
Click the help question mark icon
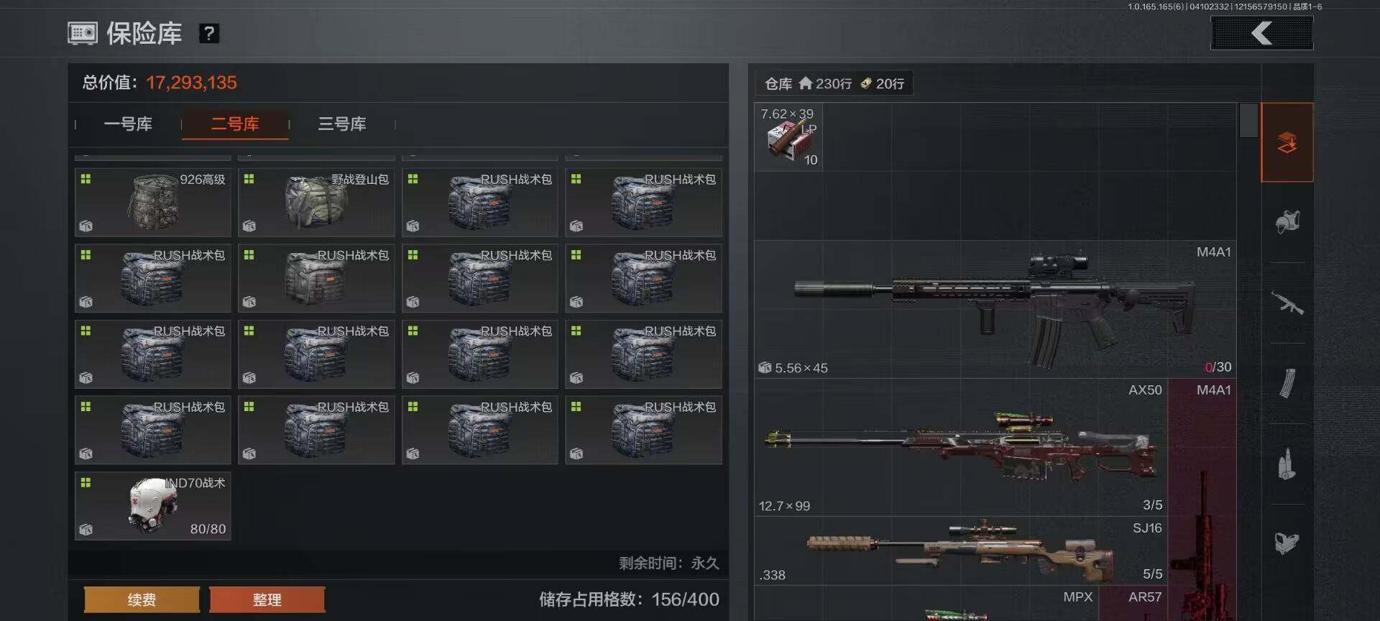pos(208,33)
